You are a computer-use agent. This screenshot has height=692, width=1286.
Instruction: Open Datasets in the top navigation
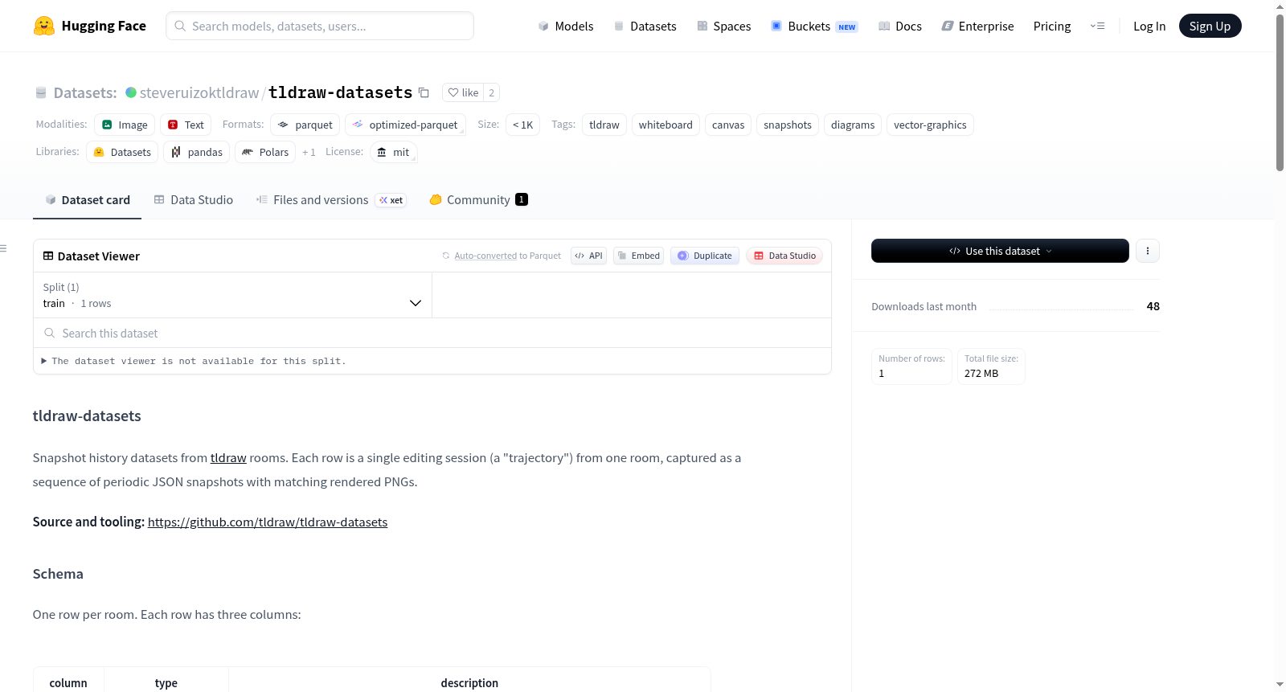tap(645, 26)
